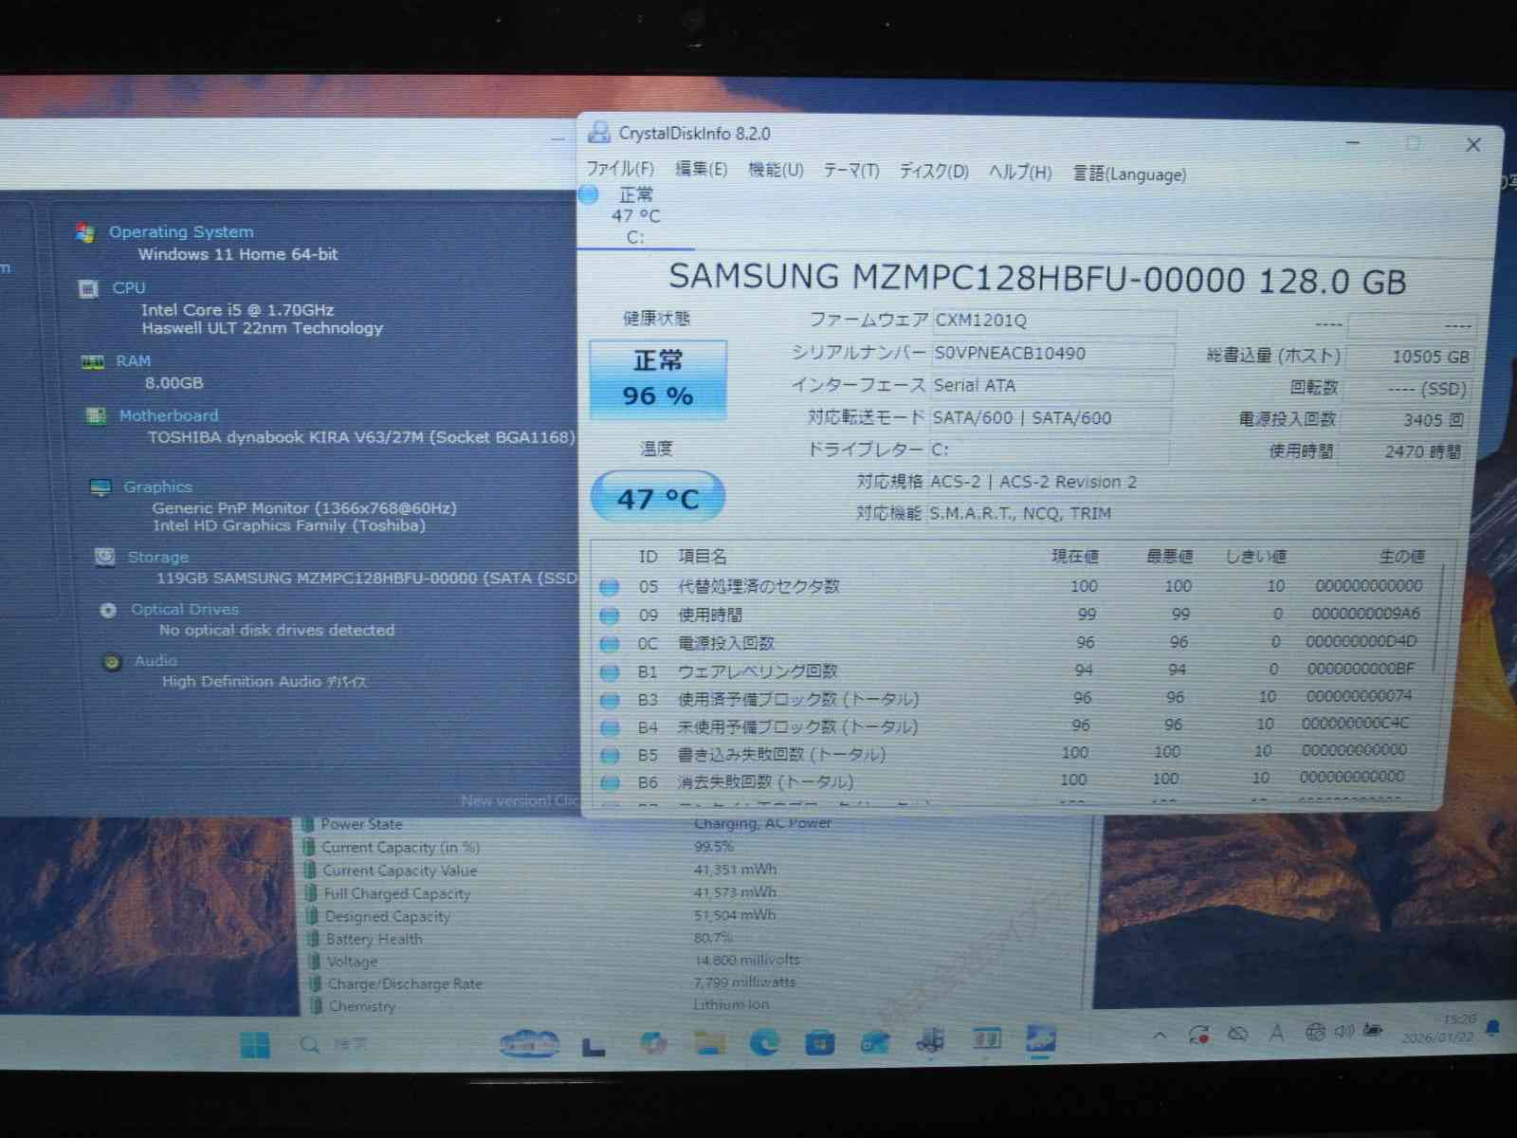Screen dimensions: 1517x1138
Task: Click the Motherboard section link
Action: click(x=169, y=415)
